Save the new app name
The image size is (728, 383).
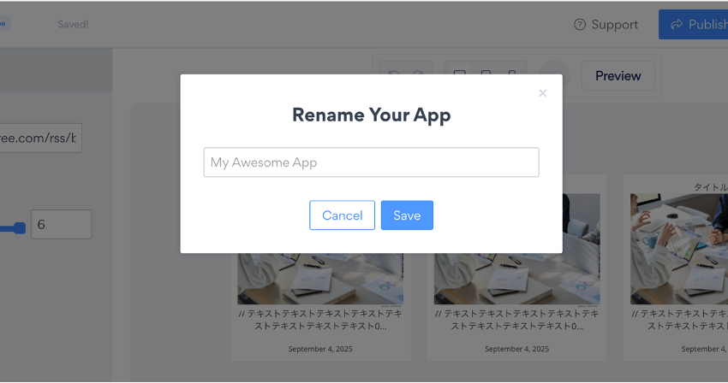tap(407, 215)
